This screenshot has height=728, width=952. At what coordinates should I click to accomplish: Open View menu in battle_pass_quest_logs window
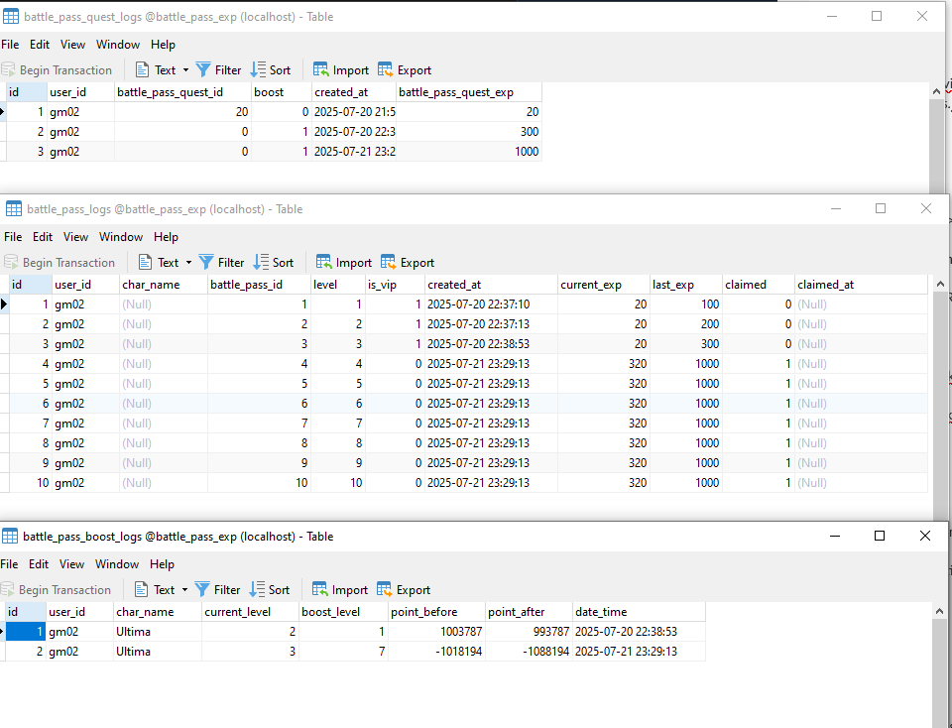click(x=72, y=45)
